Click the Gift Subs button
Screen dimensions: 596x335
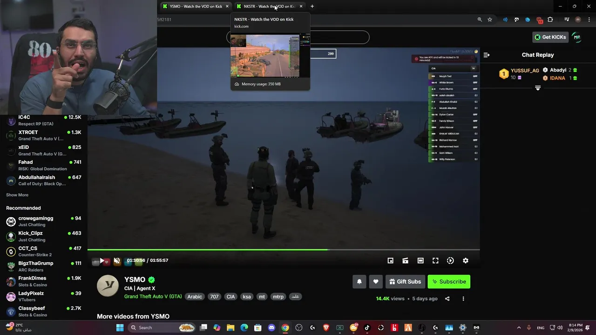[x=405, y=281]
